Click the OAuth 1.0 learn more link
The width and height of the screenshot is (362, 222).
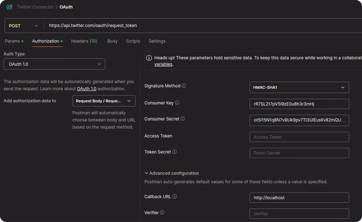click(x=87, y=89)
